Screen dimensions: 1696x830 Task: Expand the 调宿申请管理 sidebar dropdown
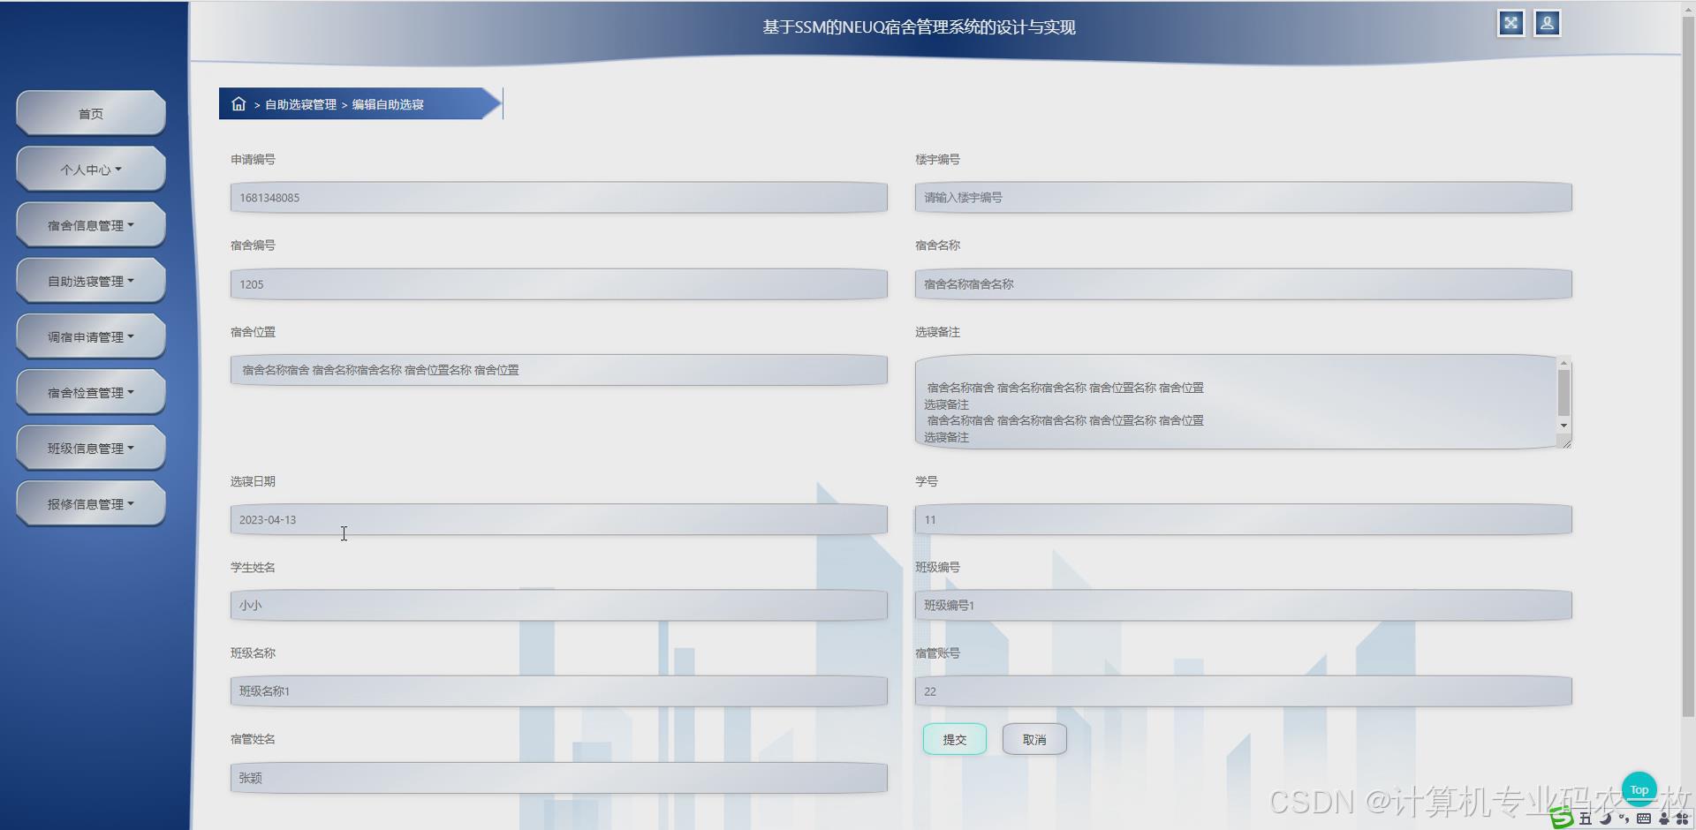(x=90, y=336)
